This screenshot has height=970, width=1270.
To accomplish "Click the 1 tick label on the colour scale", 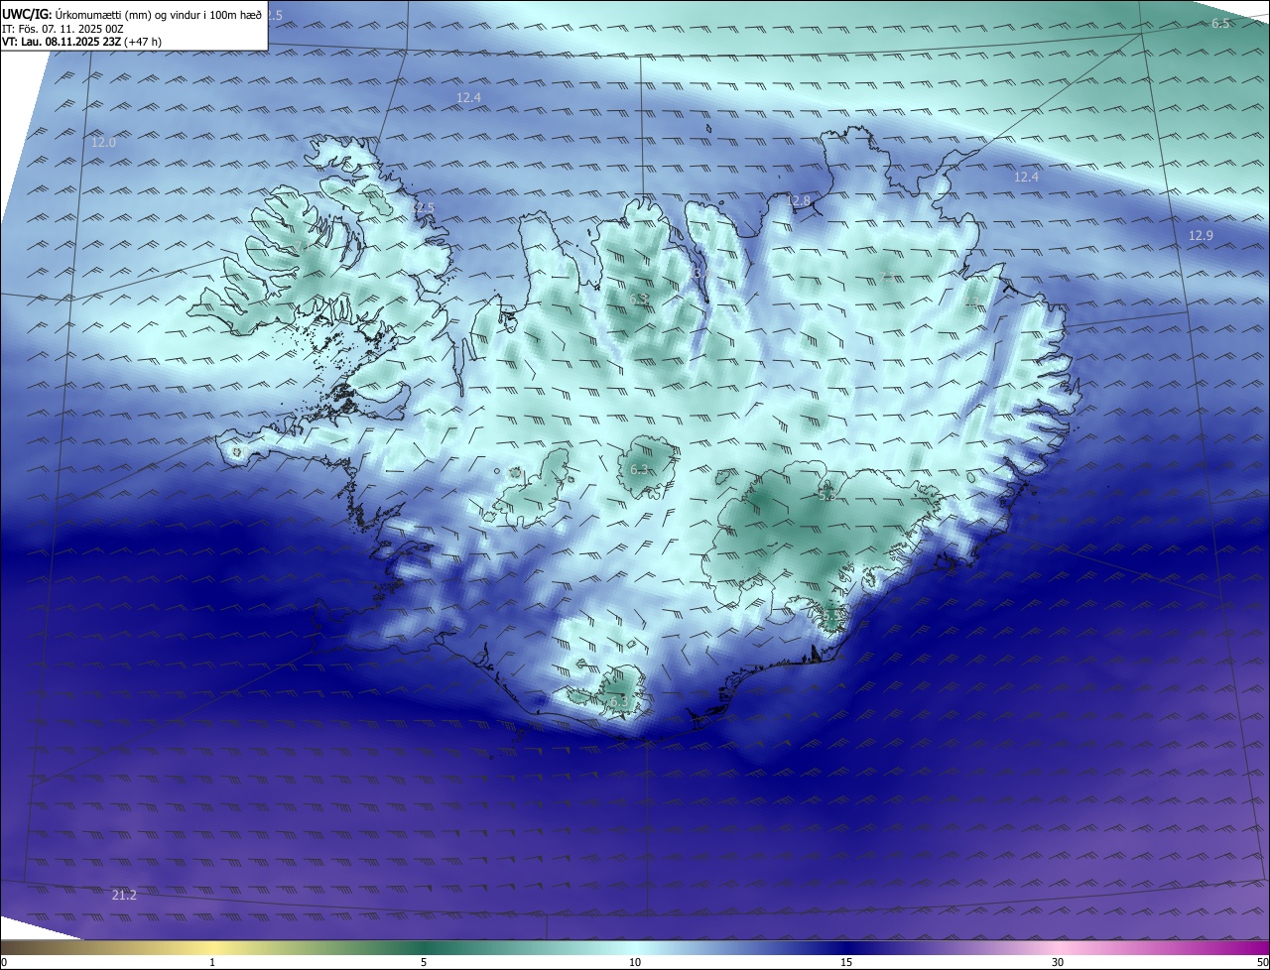I will (x=212, y=963).
